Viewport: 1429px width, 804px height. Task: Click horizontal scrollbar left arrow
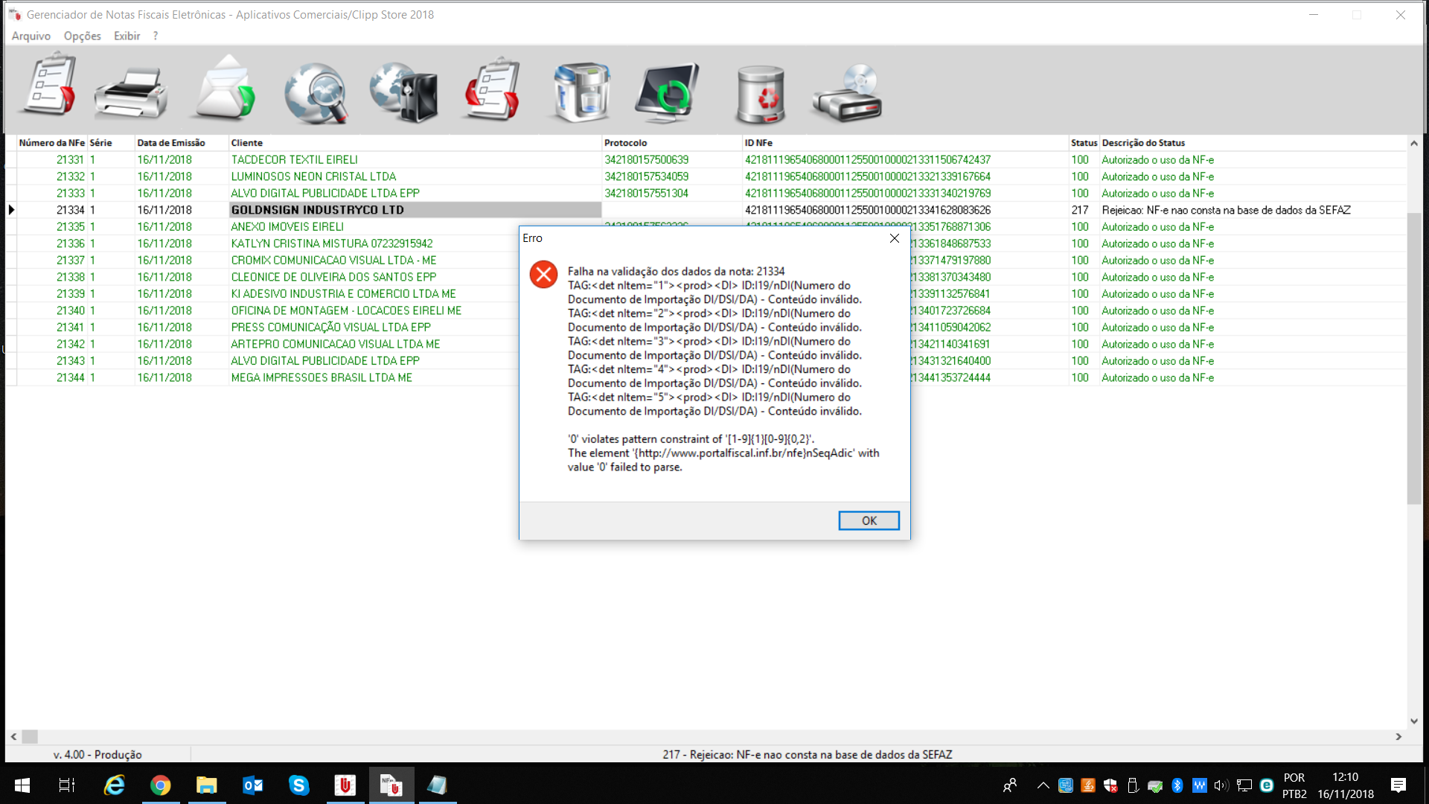[x=13, y=736]
